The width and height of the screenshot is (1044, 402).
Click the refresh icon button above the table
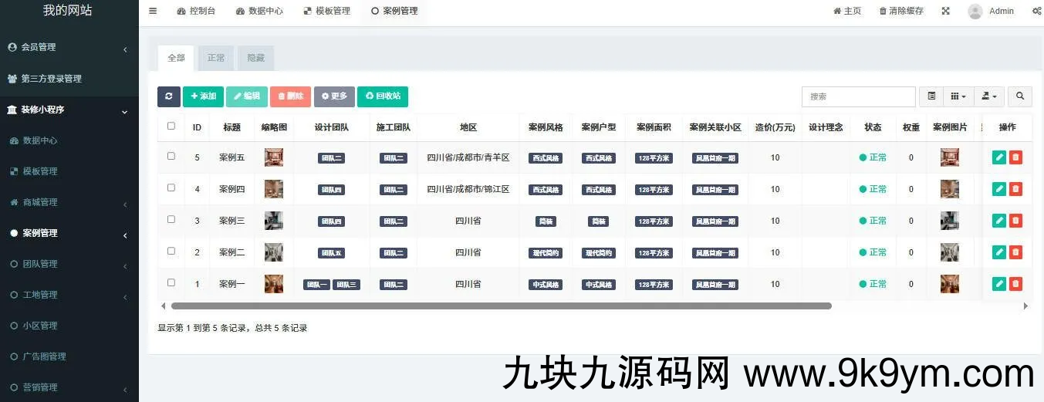tap(168, 96)
